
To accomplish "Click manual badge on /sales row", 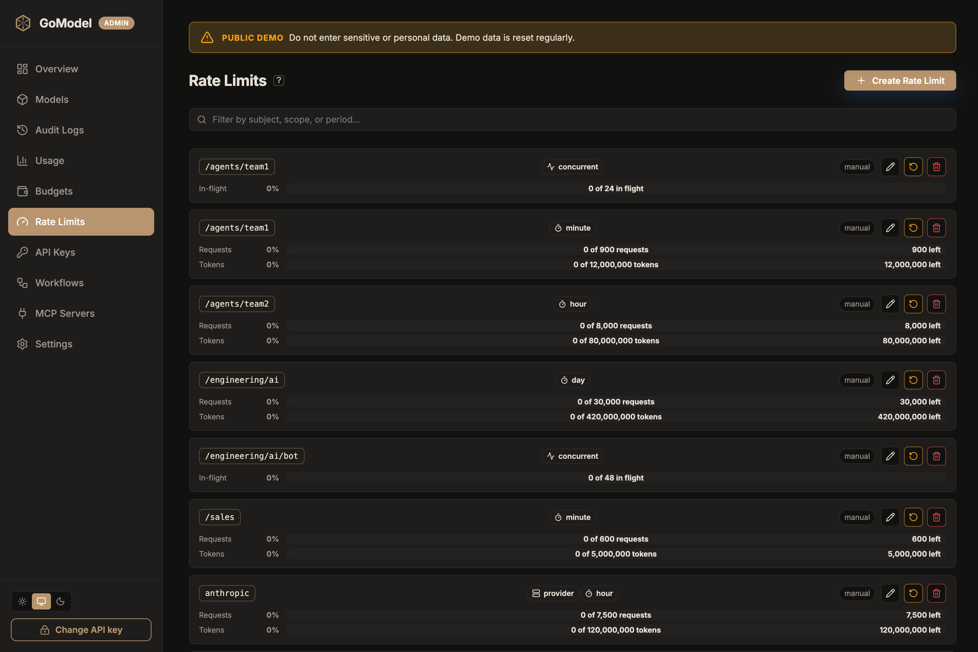I will (x=857, y=517).
